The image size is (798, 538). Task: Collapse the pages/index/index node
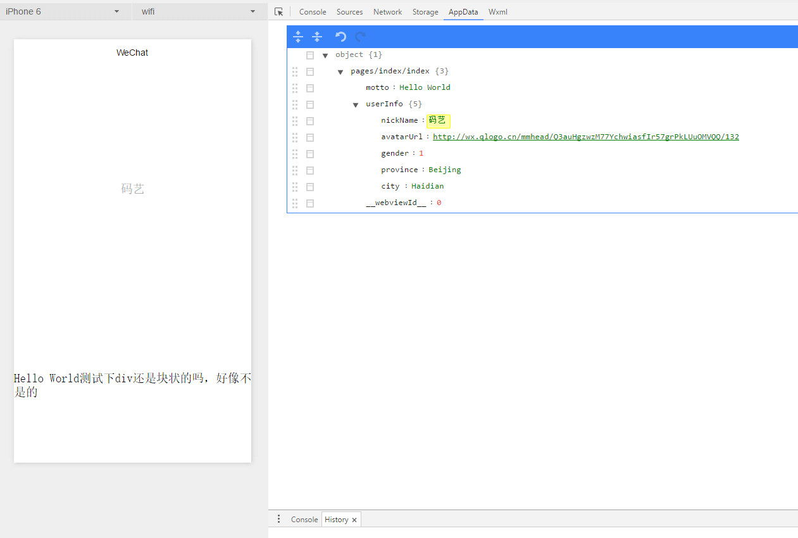[340, 72]
